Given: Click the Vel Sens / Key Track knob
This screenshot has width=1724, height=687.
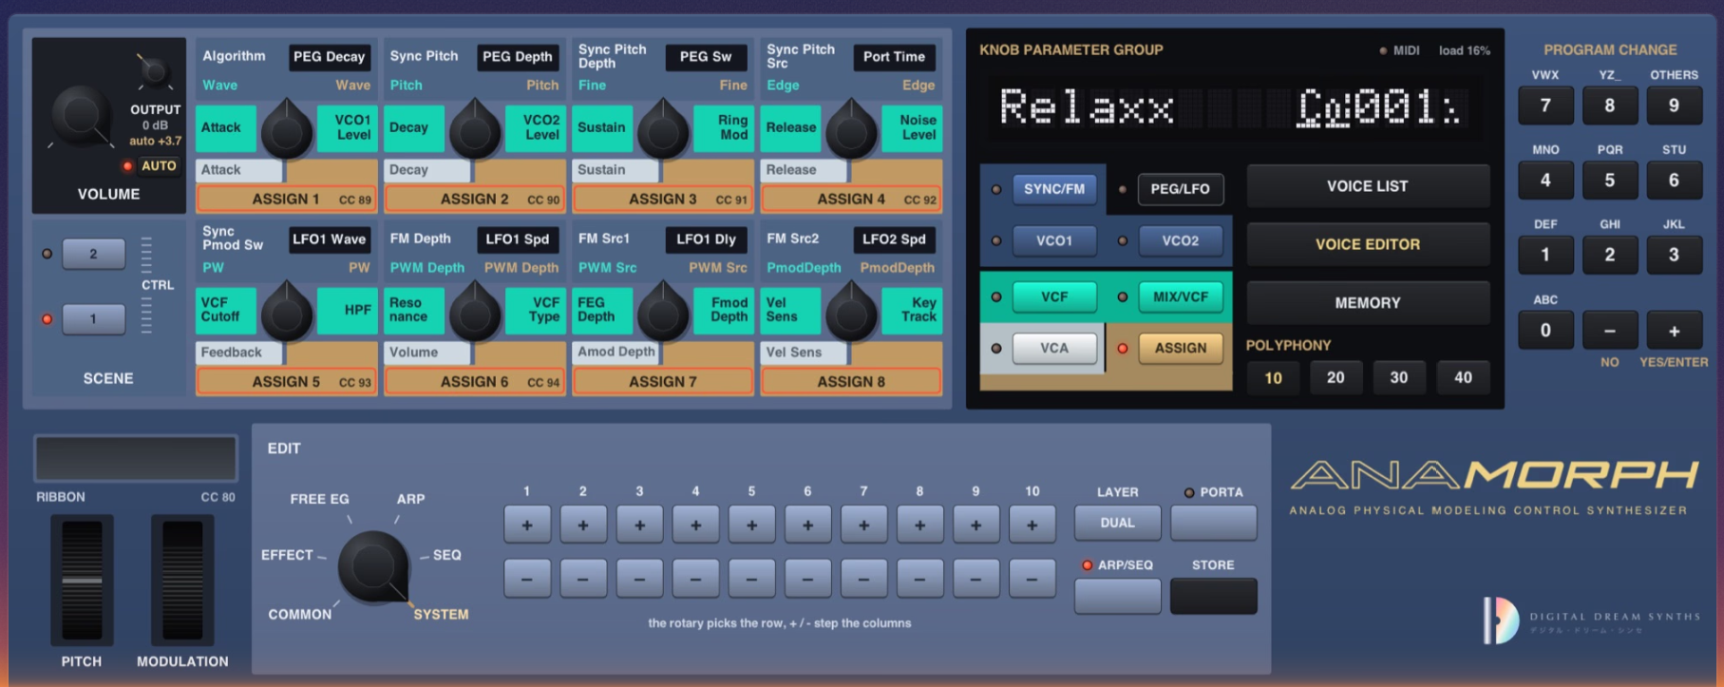Looking at the screenshot, I should pyautogui.click(x=851, y=312).
